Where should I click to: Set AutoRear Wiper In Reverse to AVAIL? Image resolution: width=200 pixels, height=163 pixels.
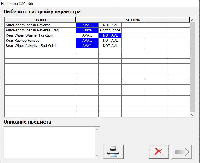point(87,25)
